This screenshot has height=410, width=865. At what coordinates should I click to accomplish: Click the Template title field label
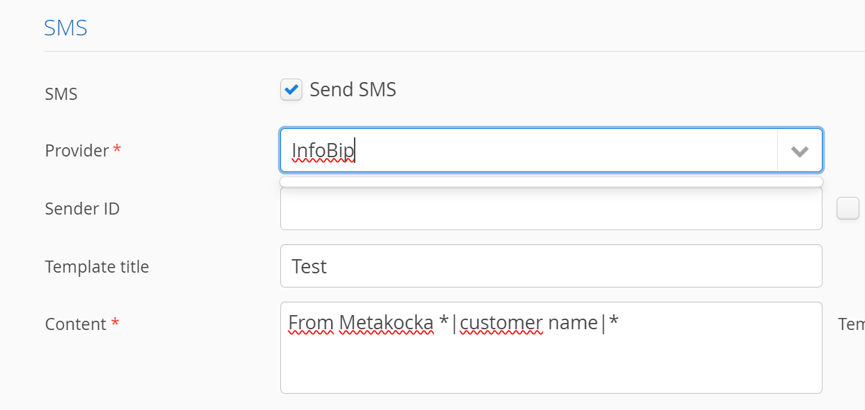click(97, 267)
